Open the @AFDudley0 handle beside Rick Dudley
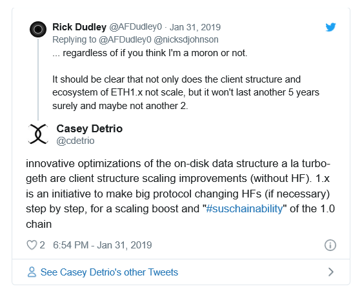This screenshot has width=362, height=291. pos(136,27)
